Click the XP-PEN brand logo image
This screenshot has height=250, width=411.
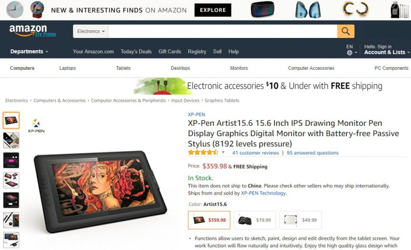tap(36, 126)
